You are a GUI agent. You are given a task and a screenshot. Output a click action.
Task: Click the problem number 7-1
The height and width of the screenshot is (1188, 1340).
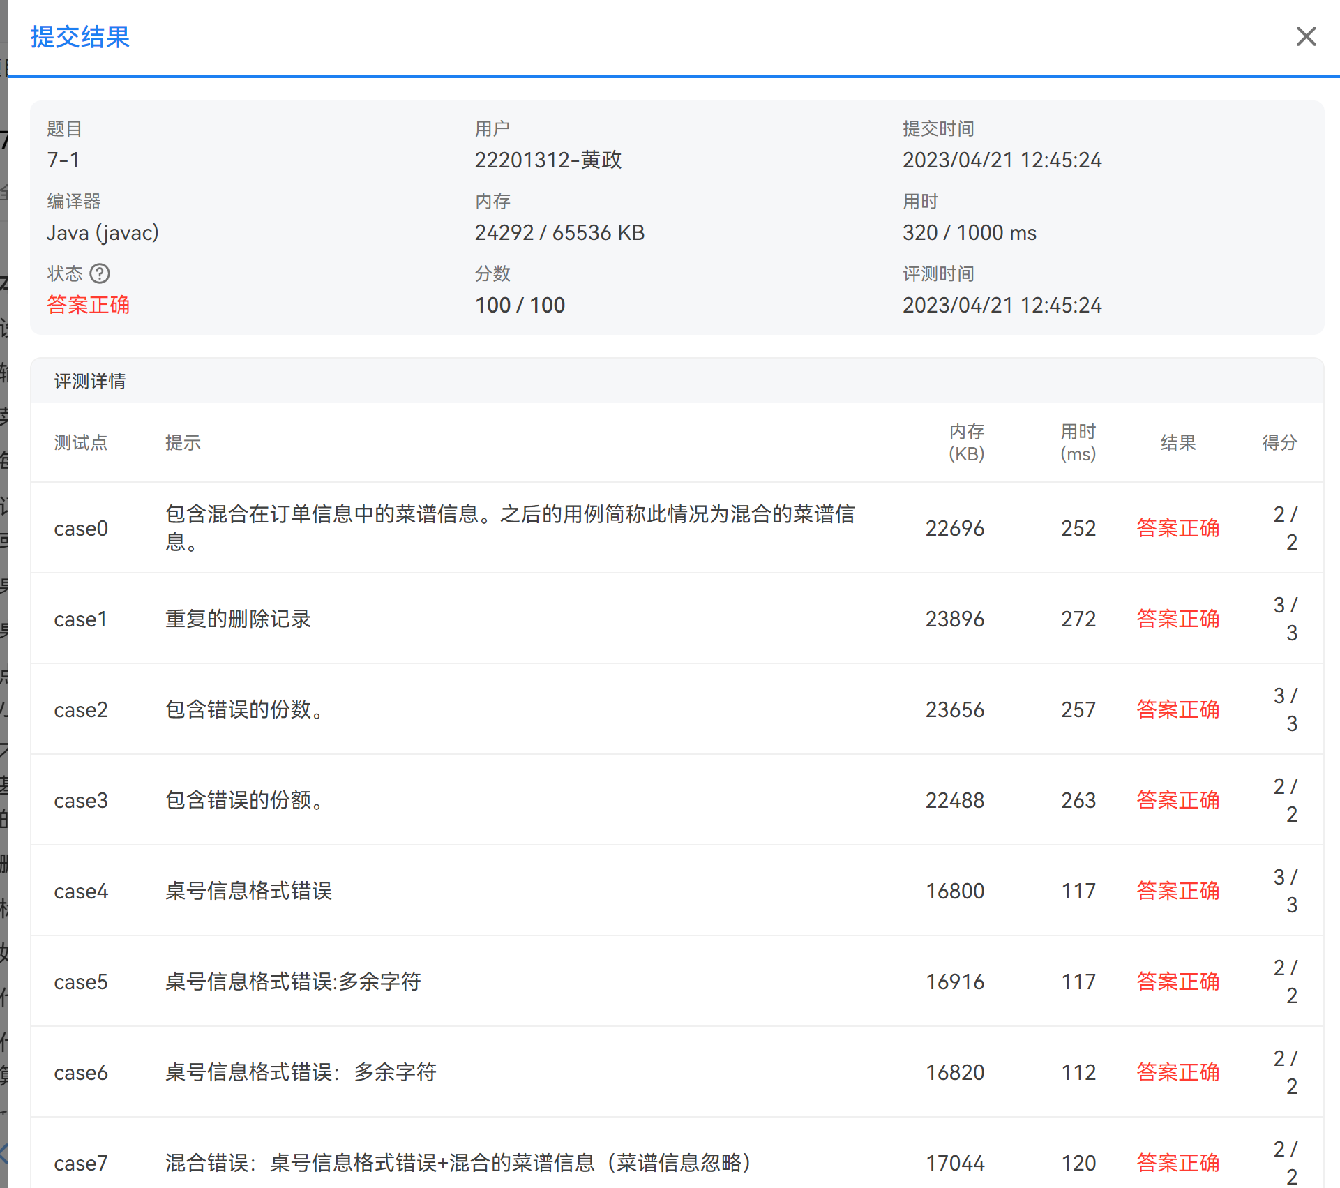point(63,160)
